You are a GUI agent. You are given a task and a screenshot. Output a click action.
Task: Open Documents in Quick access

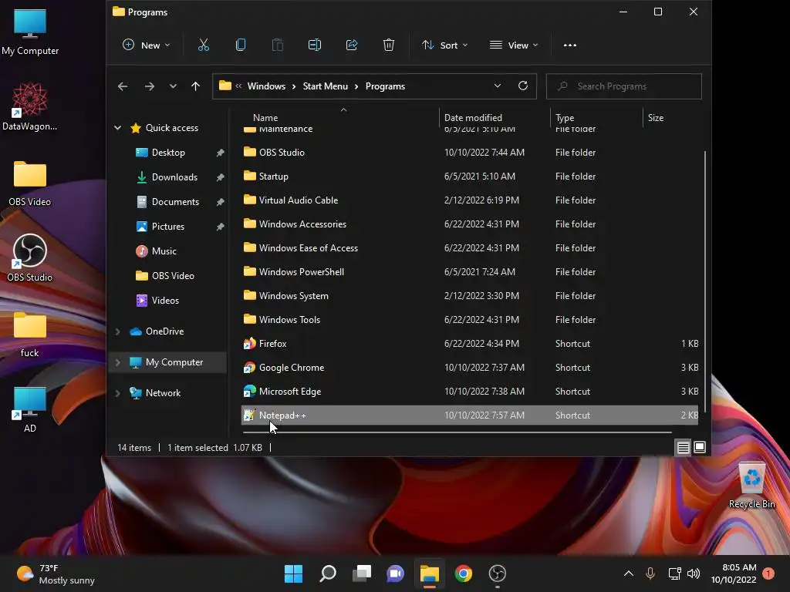(175, 202)
